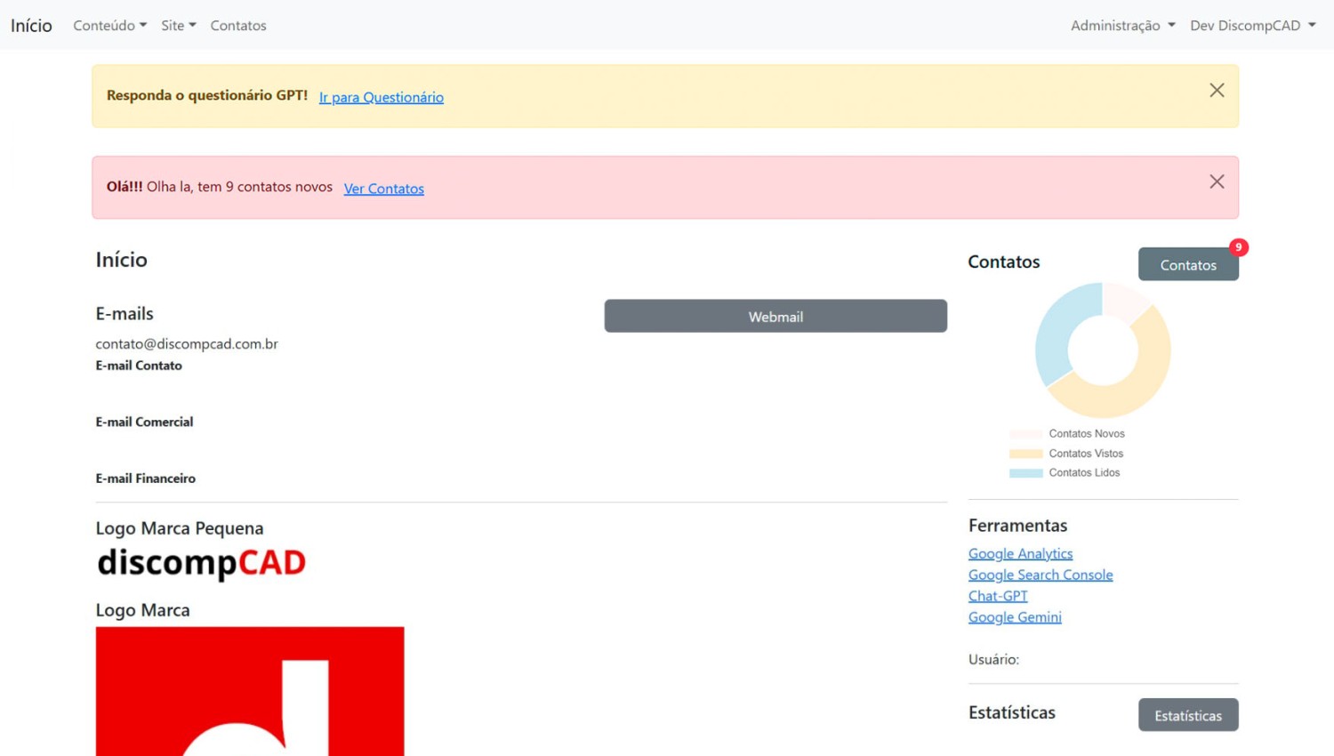Open the Dev DiscompCAD user menu
This screenshot has width=1334, height=756.
pos(1252,26)
